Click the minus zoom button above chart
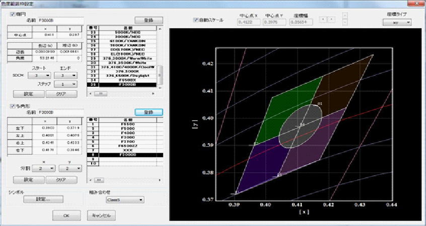The height and width of the screenshot is (226, 426). pos(345,22)
